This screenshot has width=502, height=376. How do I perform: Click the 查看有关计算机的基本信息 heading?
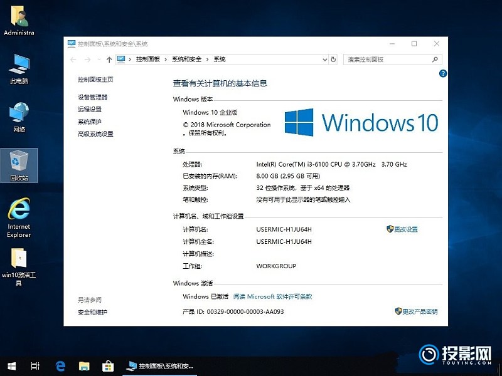[220, 83]
